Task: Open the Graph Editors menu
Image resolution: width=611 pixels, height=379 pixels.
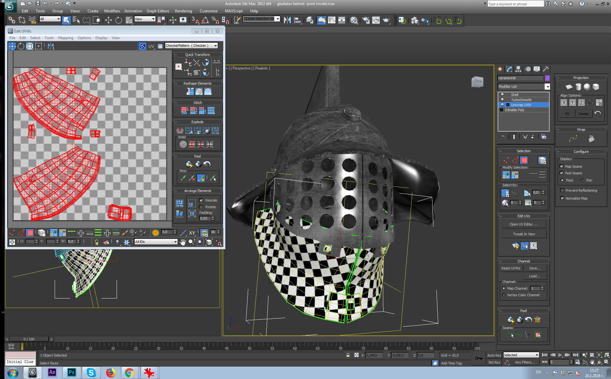Action: (x=158, y=11)
